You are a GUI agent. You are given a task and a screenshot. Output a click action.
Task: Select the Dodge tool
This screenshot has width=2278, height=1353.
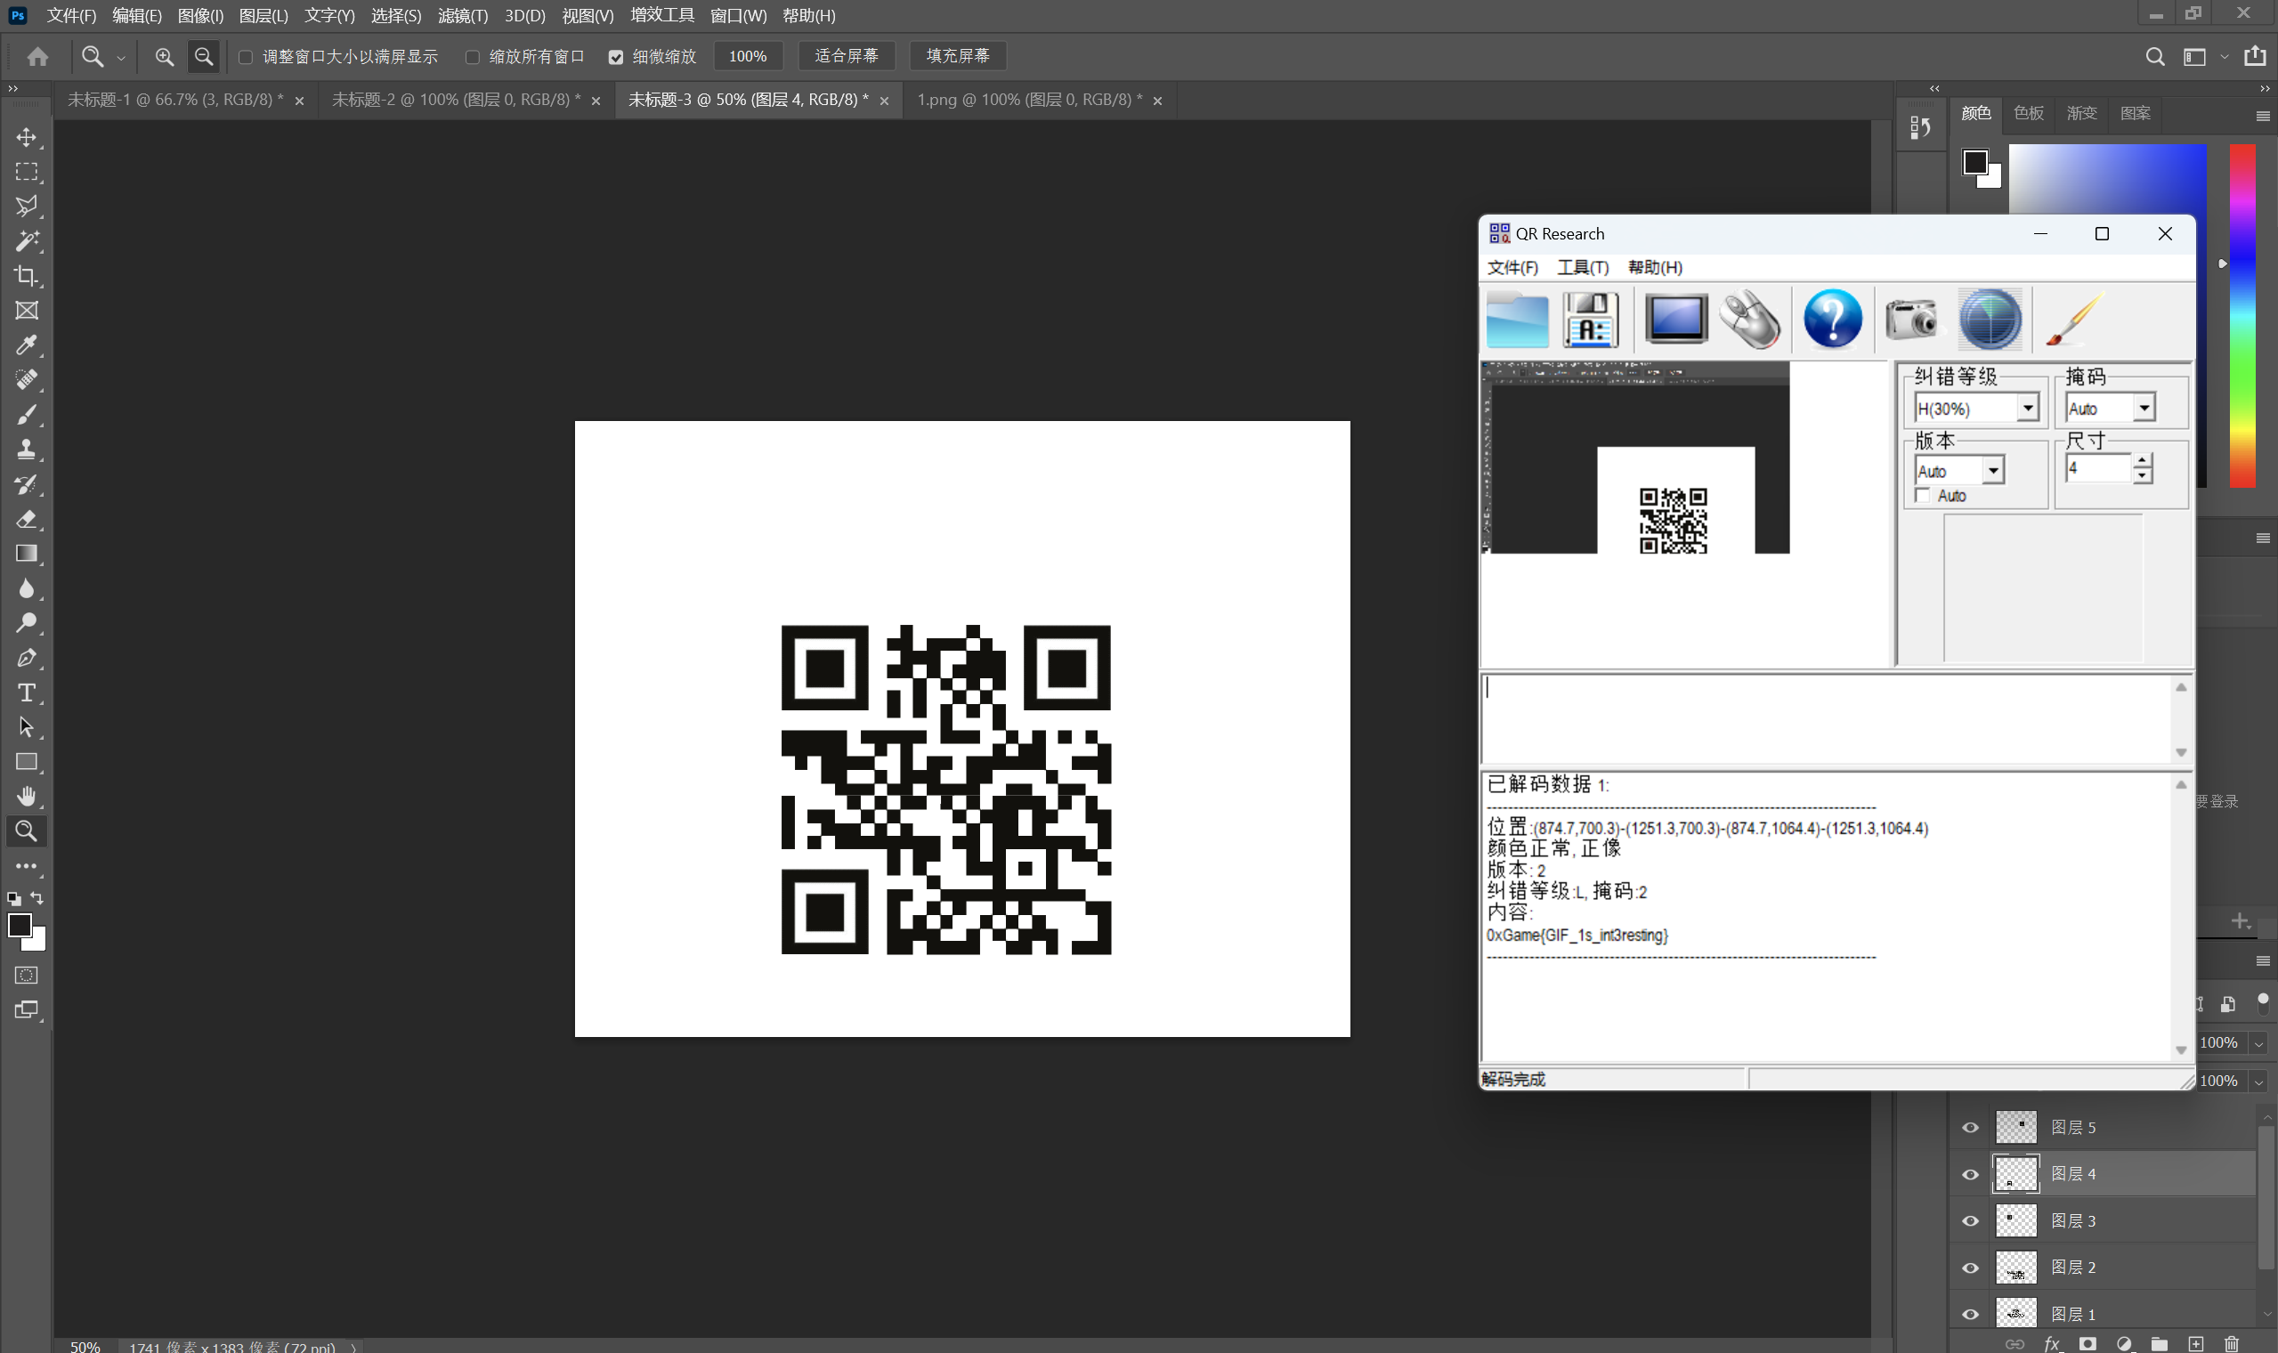[x=27, y=624]
